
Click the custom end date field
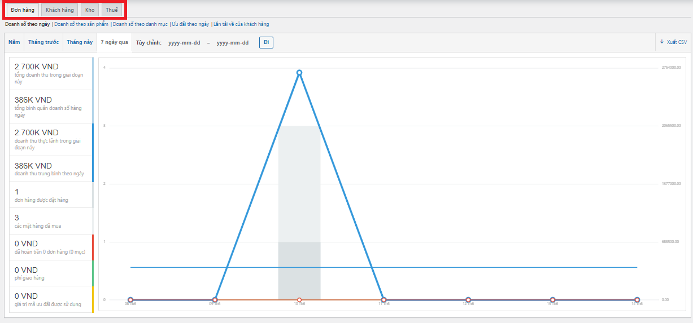coord(233,43)
